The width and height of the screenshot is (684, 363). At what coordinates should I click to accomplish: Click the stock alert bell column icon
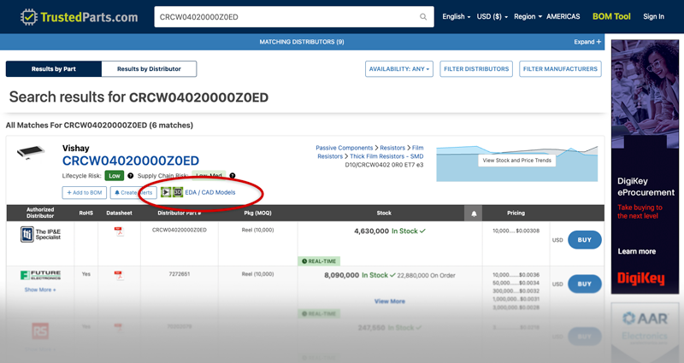point(474,213)
